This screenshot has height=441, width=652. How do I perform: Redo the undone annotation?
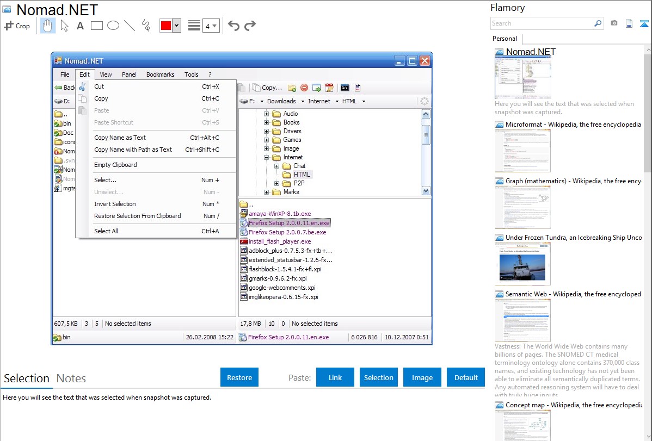pos(250,26)
